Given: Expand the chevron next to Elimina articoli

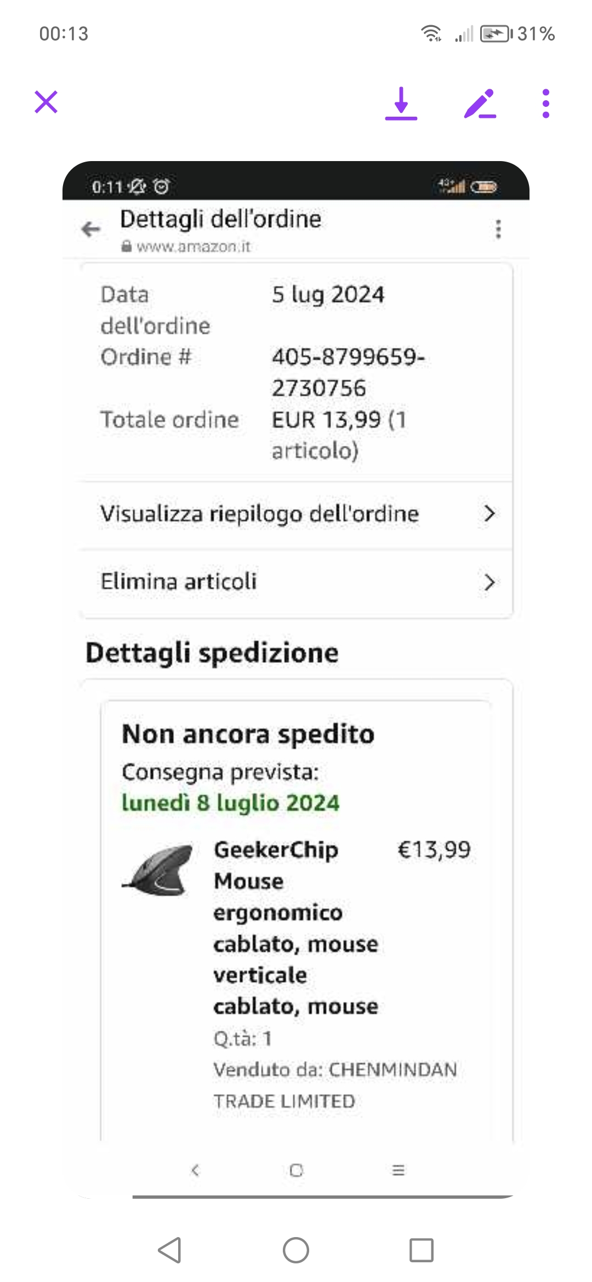Looking at the screenshot, I should [x=489, y=582].
